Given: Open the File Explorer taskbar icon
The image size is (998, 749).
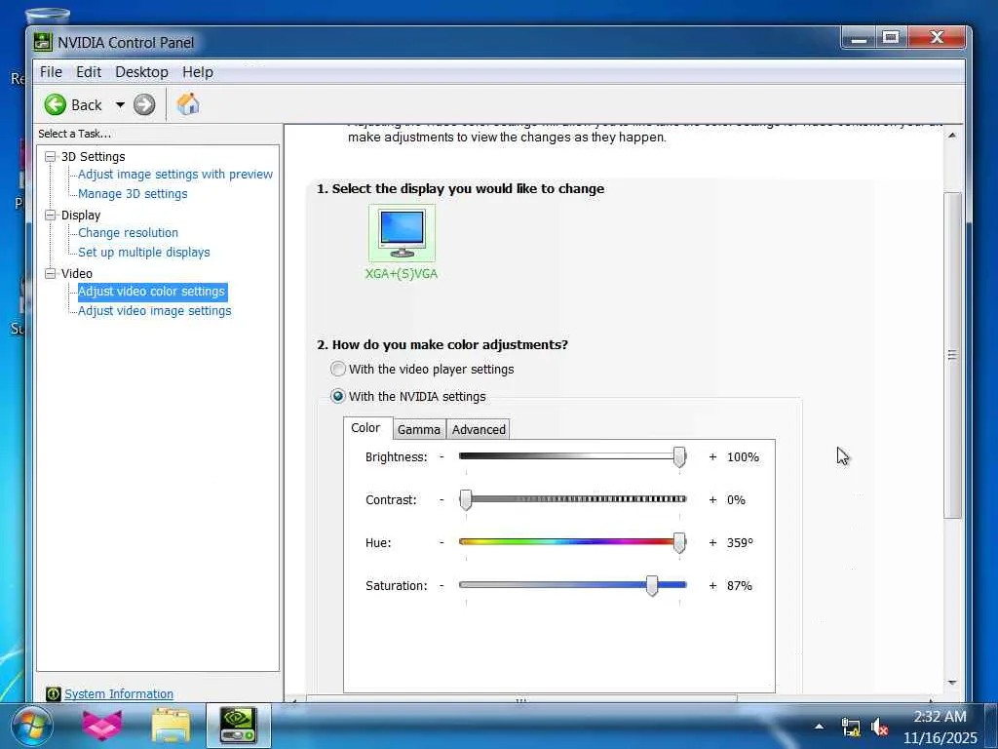Looking at the screenshot, I should [171, 726].
